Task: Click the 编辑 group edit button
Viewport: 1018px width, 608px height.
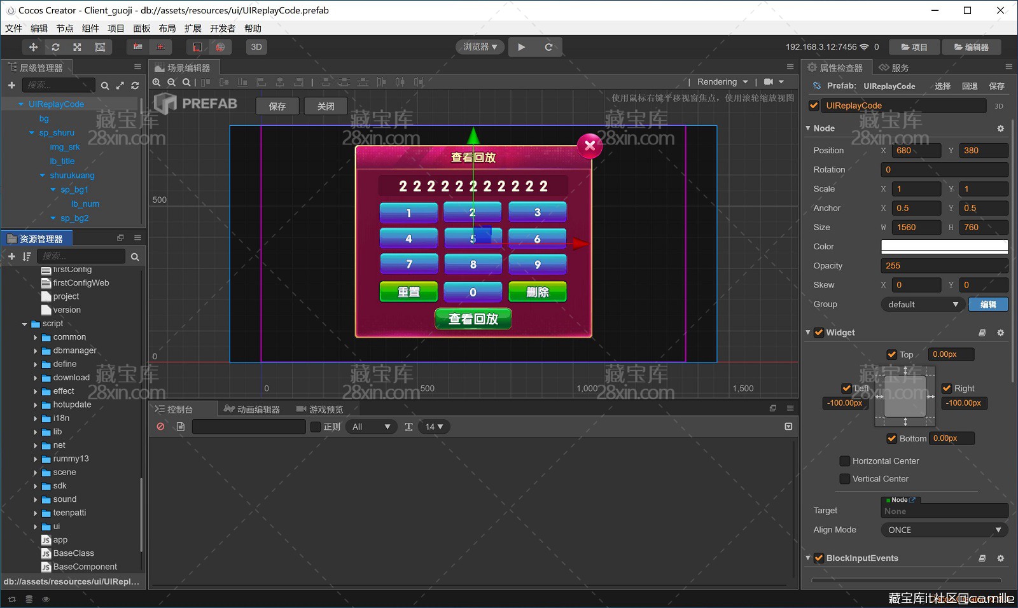Action: tap(988, 305)
